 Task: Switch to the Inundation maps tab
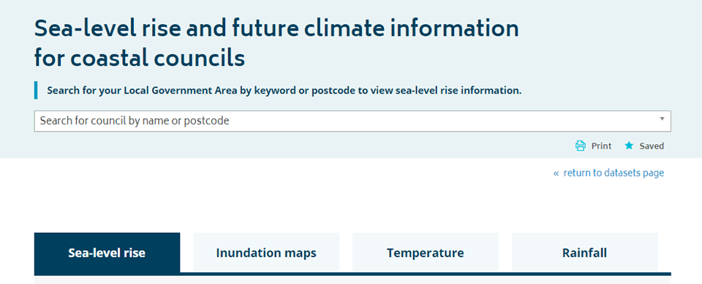point(266,253)
